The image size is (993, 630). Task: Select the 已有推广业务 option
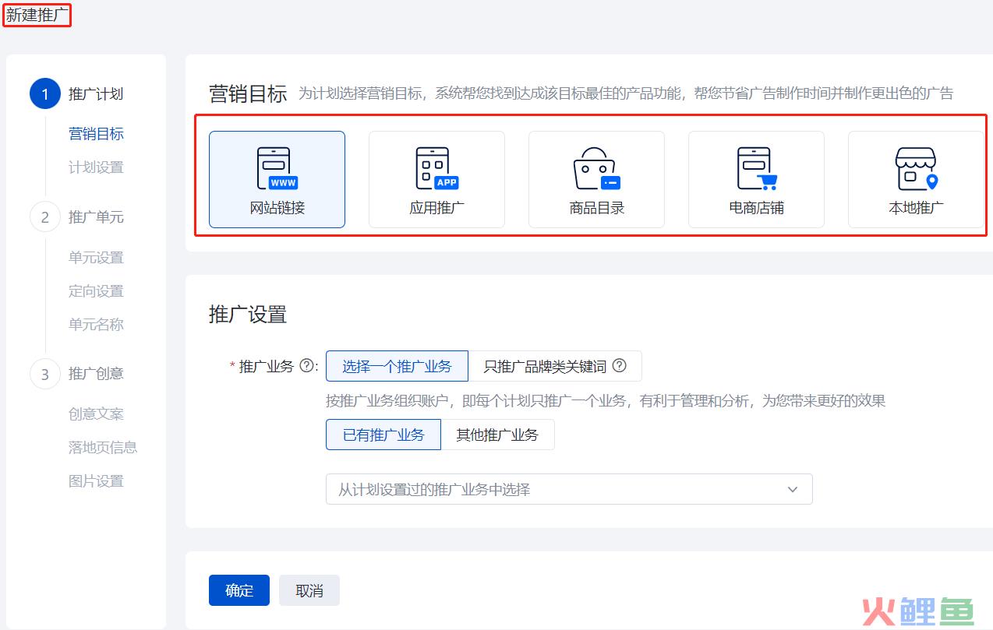(383, 435)
